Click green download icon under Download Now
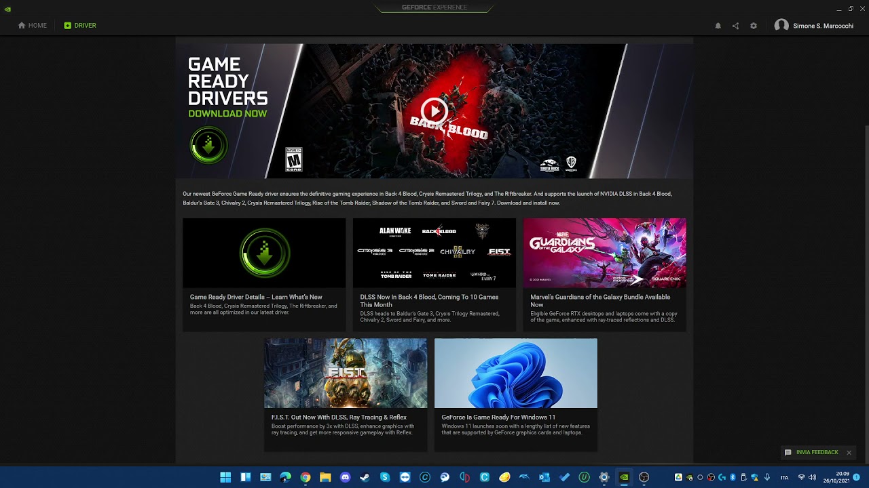The image size is (869, 488). point(208,145)
